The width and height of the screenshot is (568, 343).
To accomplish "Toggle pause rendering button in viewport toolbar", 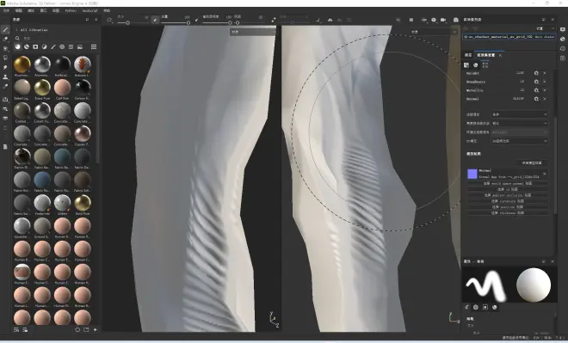I will point(411,20).
